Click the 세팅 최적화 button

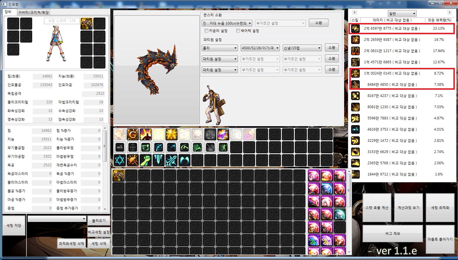(440, 208)
